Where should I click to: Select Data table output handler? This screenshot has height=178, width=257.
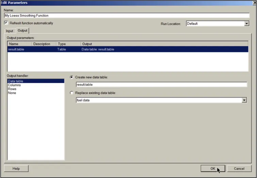(36, 81)
